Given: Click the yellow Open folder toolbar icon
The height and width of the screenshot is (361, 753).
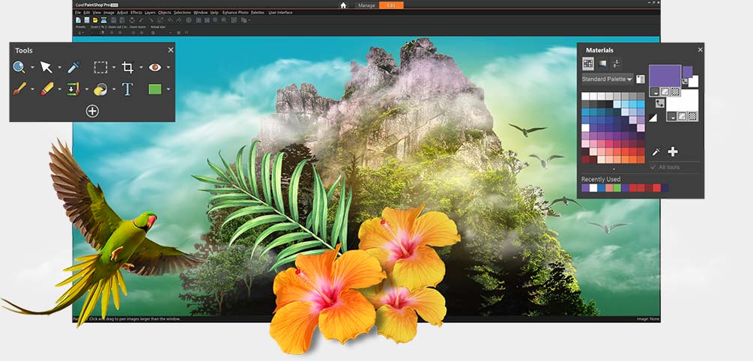Looking at the screenshot, I should click(95, 20).
